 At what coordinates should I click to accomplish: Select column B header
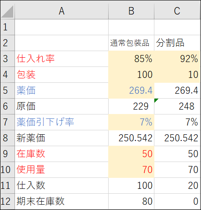pos(131,11)
